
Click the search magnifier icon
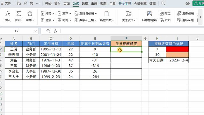pos(163,3)
